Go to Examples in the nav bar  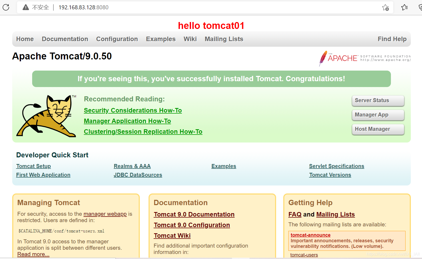(161, 39)
